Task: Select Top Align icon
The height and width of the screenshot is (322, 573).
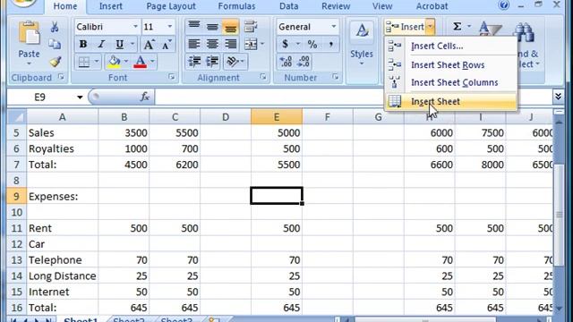Action: point(194,27)
